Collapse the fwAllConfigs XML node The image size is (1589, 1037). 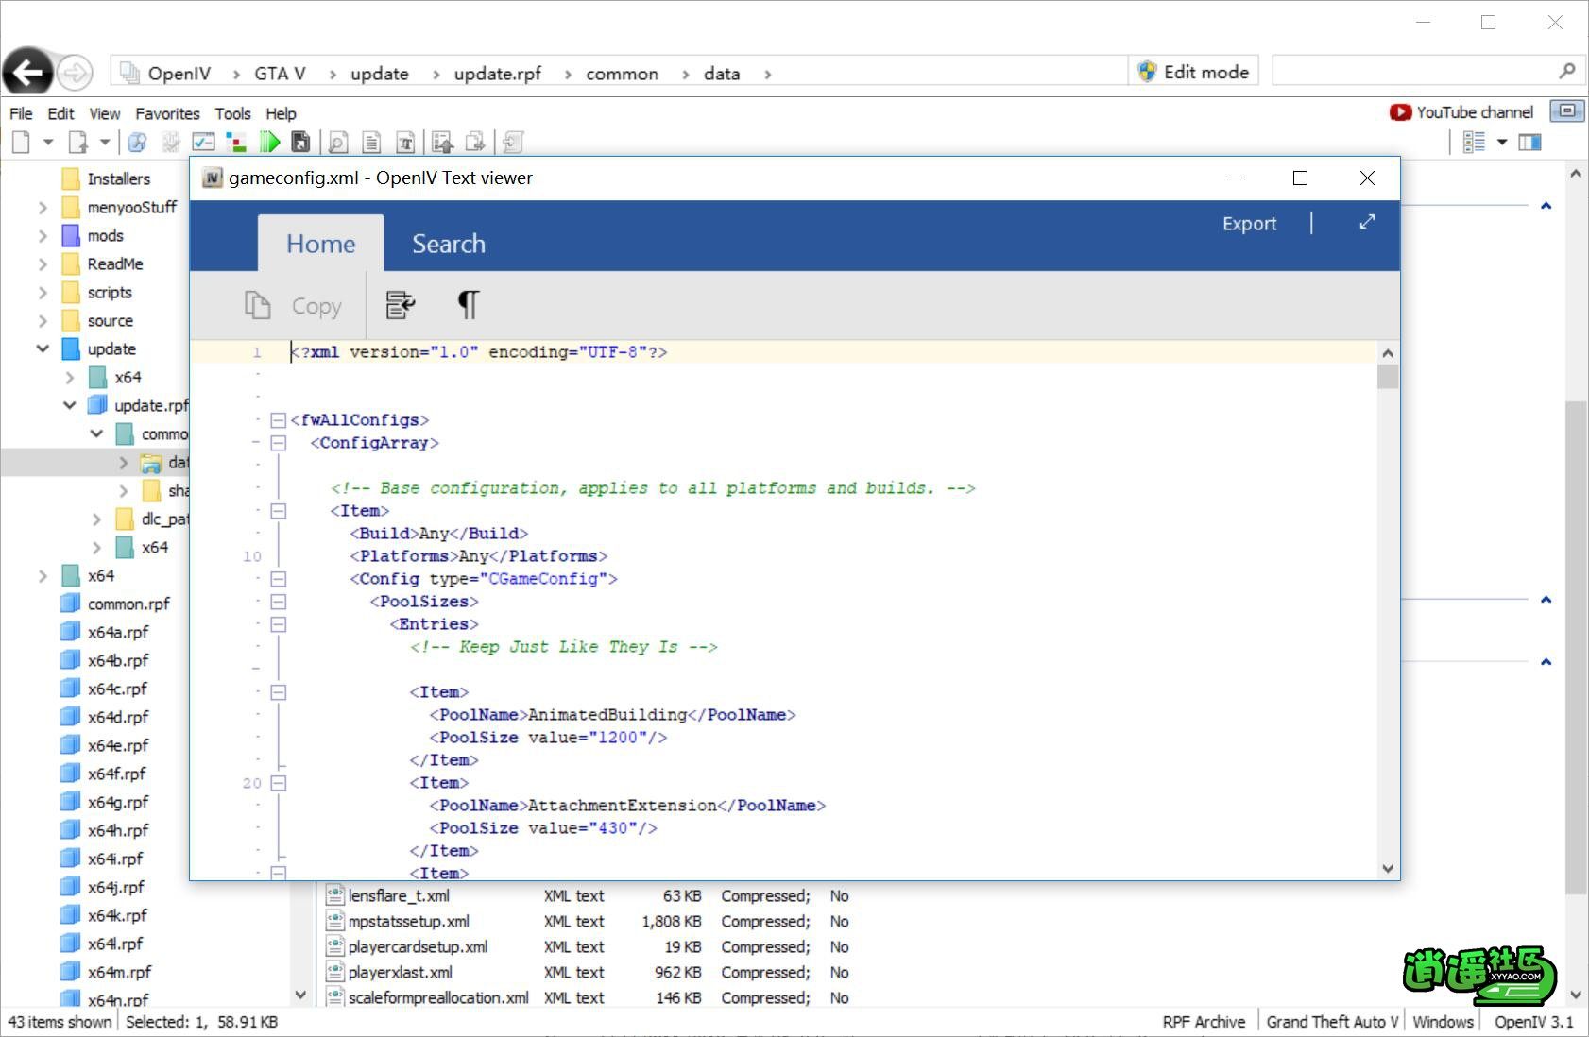coord(279,420)
